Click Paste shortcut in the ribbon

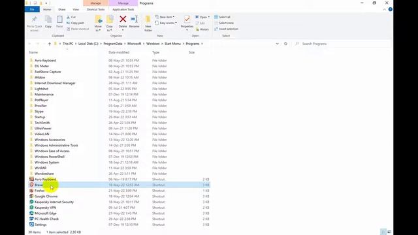(x=78, y=29)
